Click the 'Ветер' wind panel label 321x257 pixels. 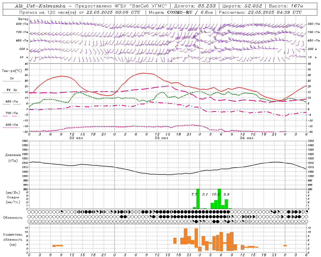23,19
